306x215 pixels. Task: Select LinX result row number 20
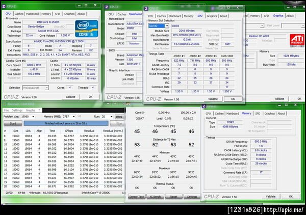63,186
